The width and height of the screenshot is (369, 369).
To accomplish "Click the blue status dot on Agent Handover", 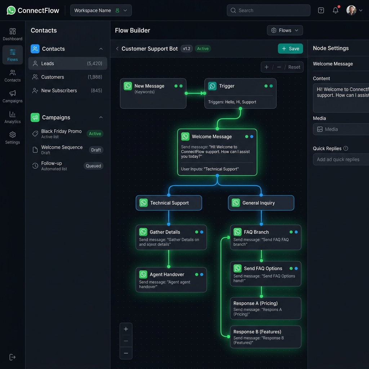I will [202, 274].
